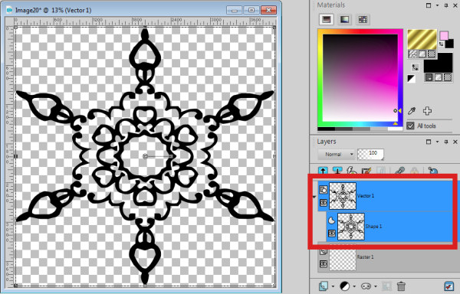Screen dimensions: 460x294
Task: Pick a color in the saturation-lightness box
Action: pos(360,77)
